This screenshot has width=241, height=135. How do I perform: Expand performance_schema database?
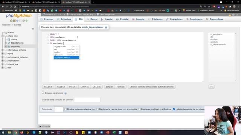click(x=3, y=57)
